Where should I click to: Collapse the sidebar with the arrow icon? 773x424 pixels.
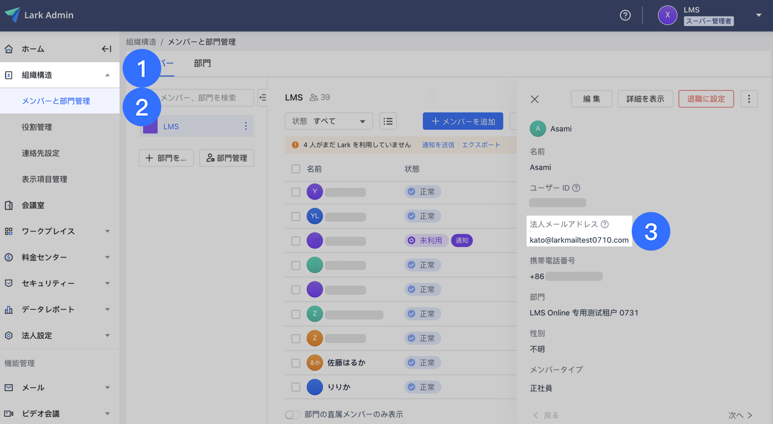[106, 49]
